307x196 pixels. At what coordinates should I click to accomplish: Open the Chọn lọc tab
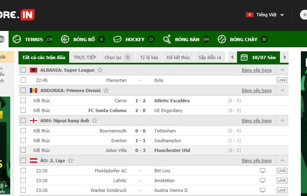click(x=117, y=57)
